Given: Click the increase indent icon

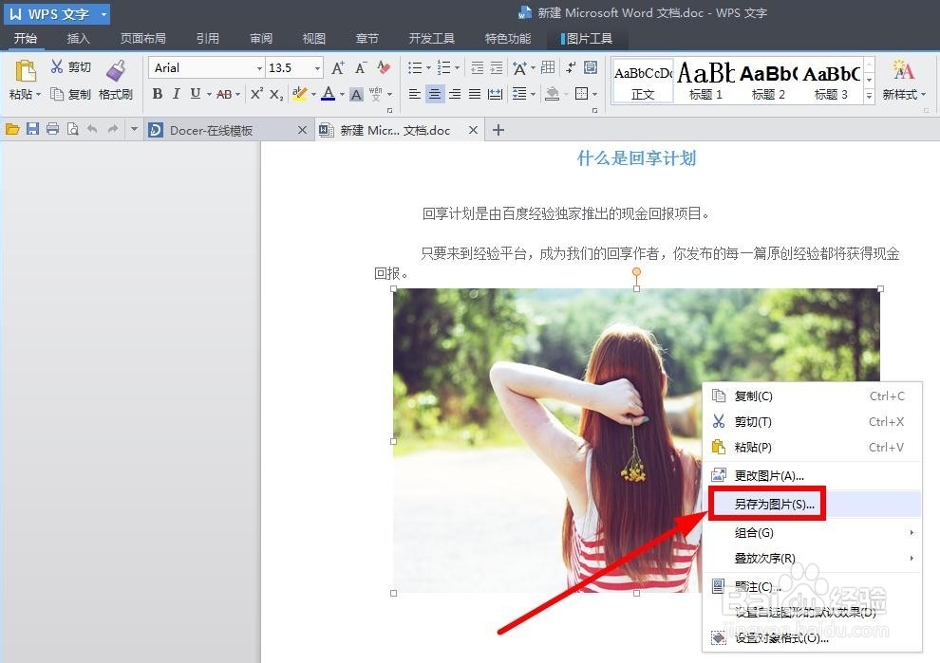Looking at the screenshot, I should tap(497, 67).
